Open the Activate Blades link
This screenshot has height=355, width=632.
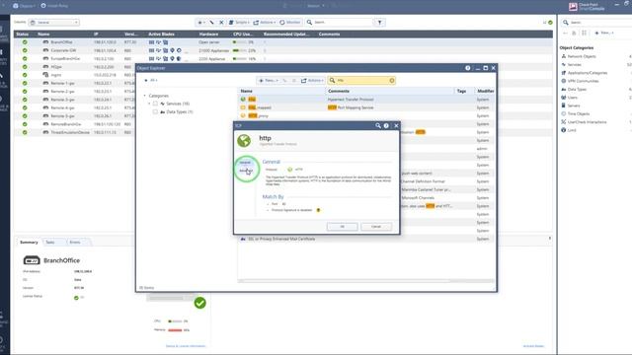point(533,346)
